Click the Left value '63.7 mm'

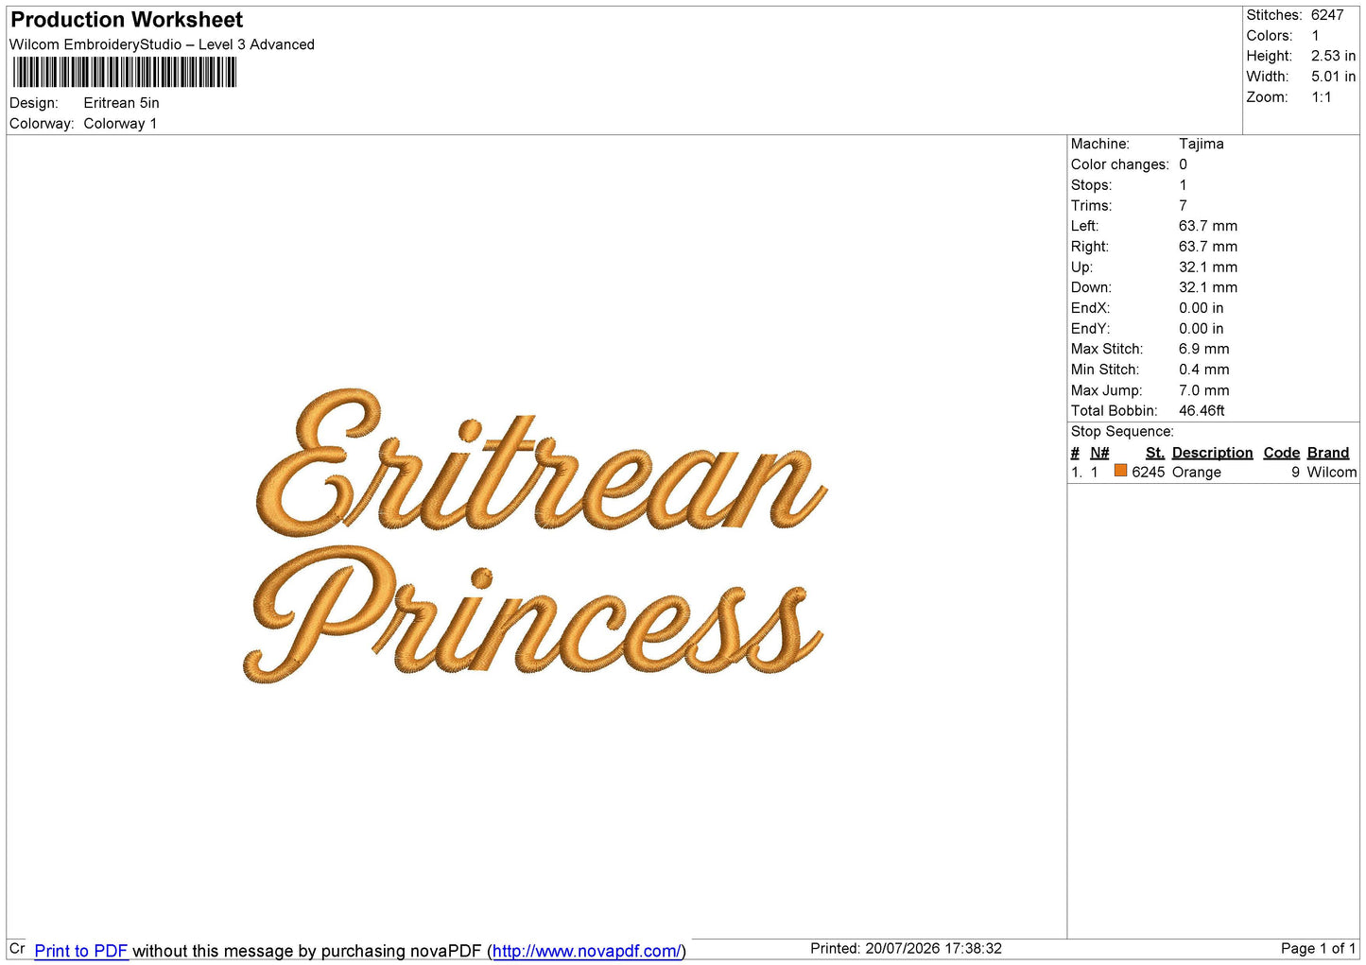click(1208, 226)
